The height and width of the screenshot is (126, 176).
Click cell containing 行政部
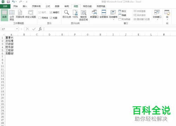coord(11,44)
